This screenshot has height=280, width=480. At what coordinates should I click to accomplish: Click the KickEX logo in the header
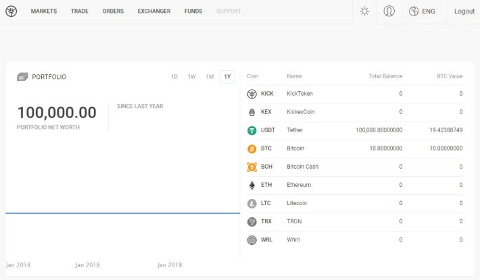11,11
